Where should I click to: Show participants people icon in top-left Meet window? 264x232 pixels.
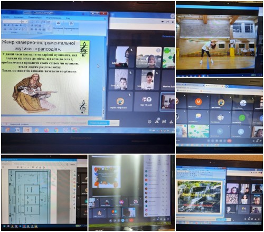(157, 122)
